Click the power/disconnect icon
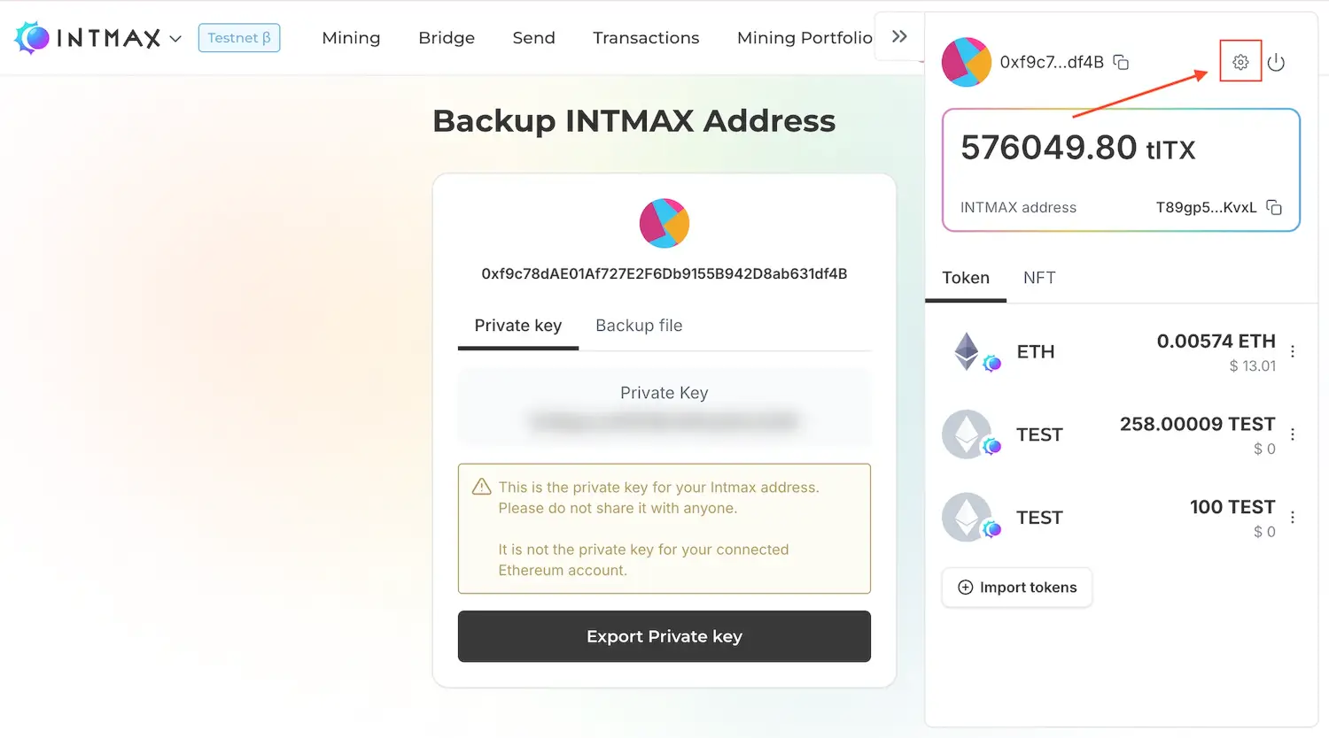This screenshot has width=1329, height=738. (1276, 61)
